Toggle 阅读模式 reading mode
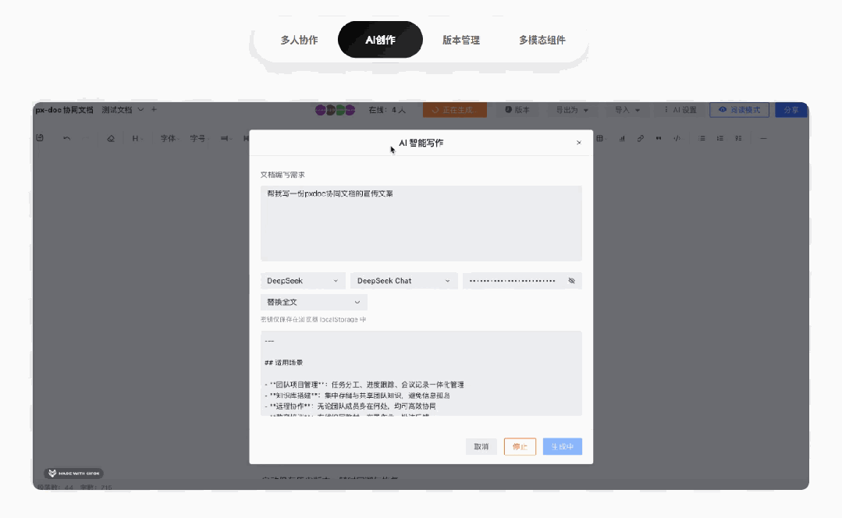This screenshot has height=518, width=842. click(x=740, y=110)
